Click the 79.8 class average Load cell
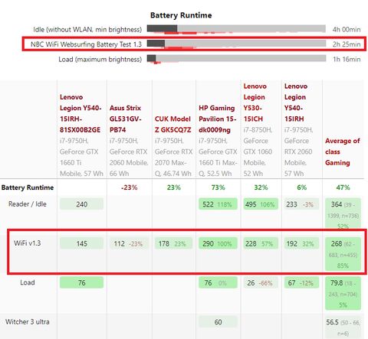The image size is (368, 339). 343,293
